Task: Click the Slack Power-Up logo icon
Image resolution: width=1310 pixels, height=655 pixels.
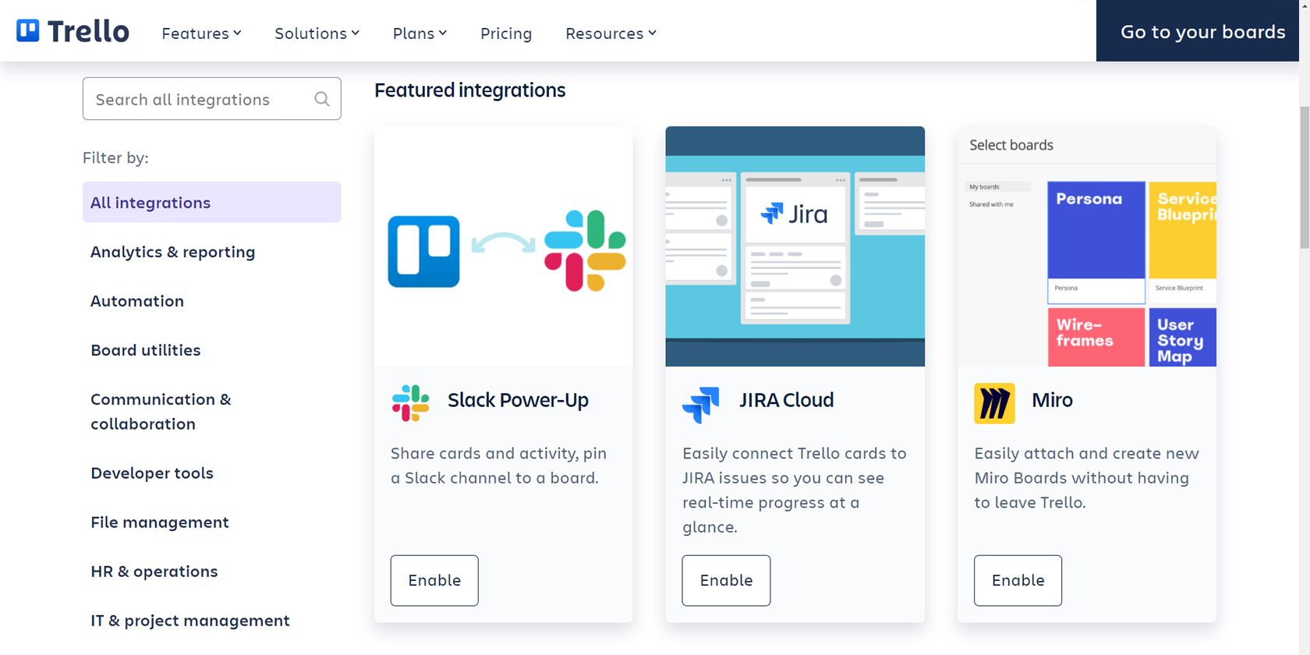Action: [x=410, y=403]
